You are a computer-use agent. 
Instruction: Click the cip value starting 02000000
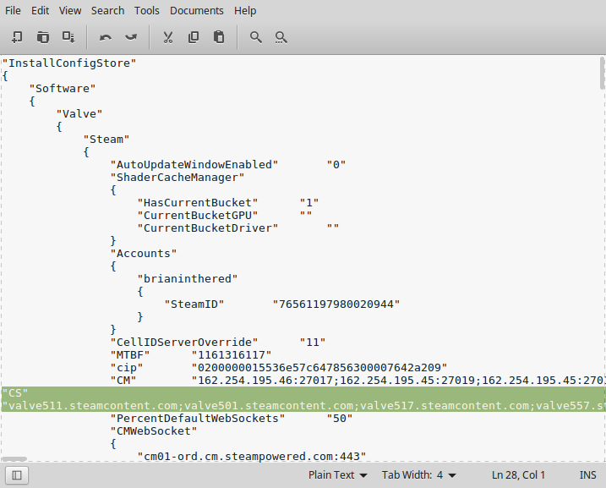[x=319, y=368]
